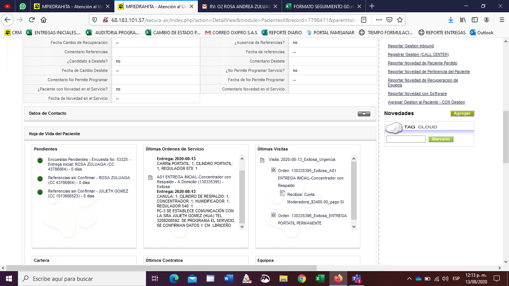Viewport: 509px width, 286px height.
Task: Click the green Agregar button in Novedades
Action: coord(462,114)
